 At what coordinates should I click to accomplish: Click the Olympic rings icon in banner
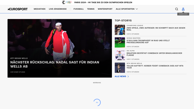coord(69,2)
